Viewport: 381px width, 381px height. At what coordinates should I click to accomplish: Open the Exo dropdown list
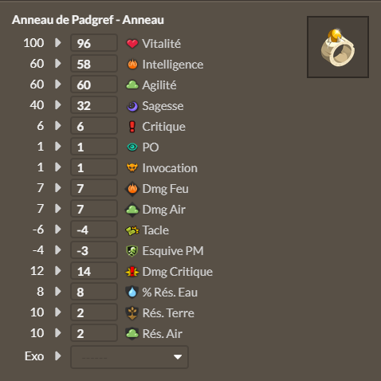pyautogui.click(x=129, y=357)
